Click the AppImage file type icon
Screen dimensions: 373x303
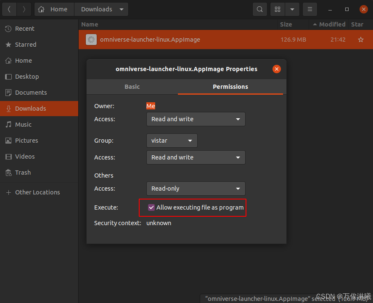click(x=91, y=40)
